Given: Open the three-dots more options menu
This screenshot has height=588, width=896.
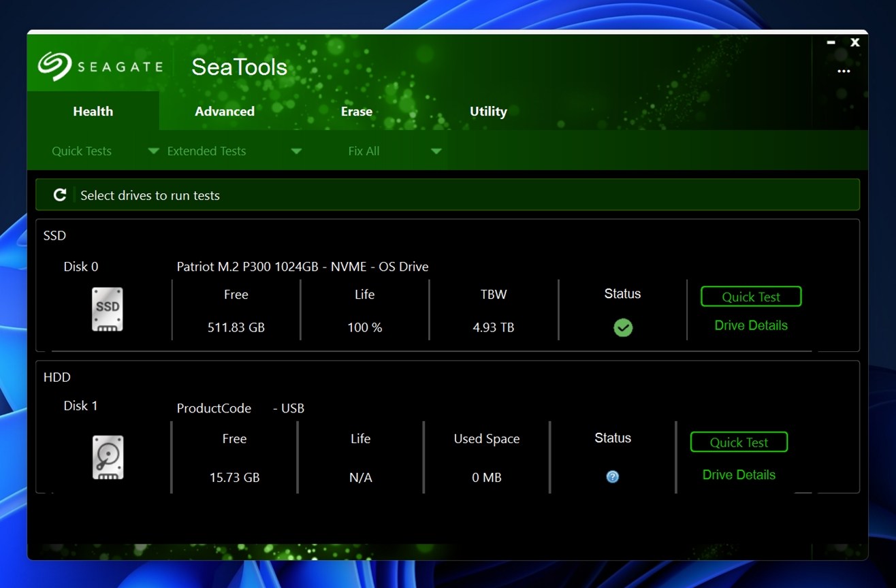Looking at the screenshot, I should click(x=844, y=71).
